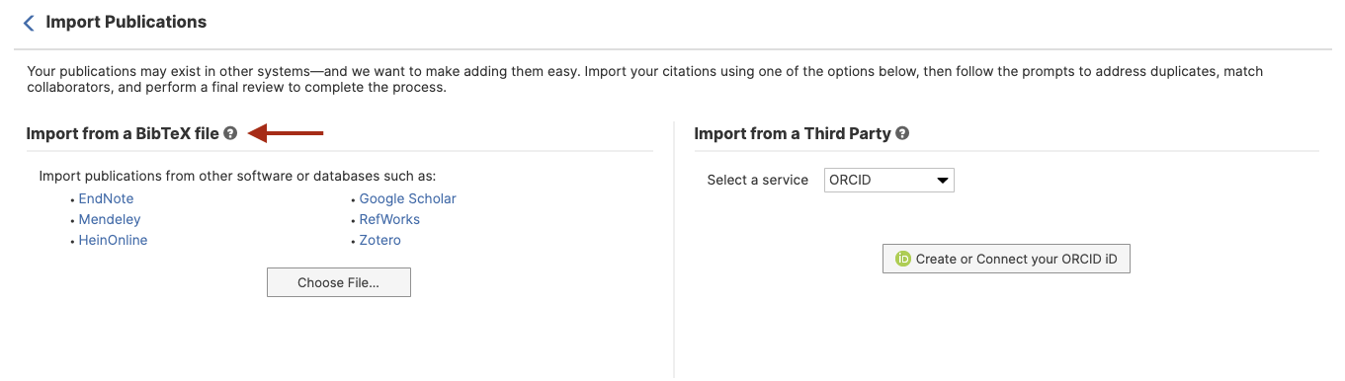Screen dimensions: 1345x381
Task: Click Create or Connect your ORCID iD
Action: point(1006,259)
